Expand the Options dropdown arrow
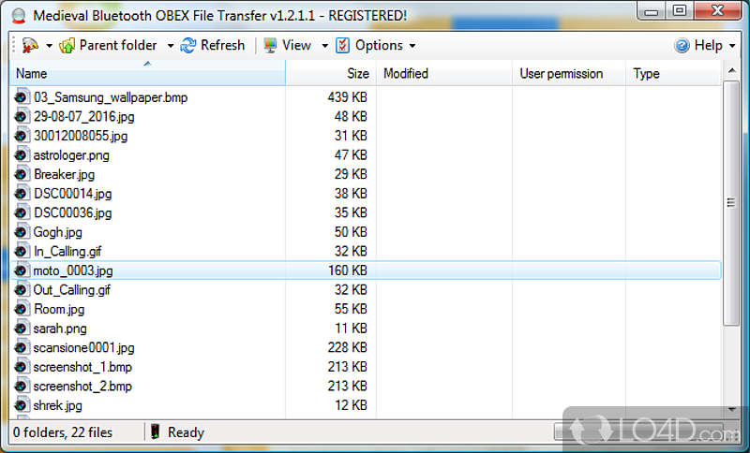750x453 pixels. click(x=412, y=46)
